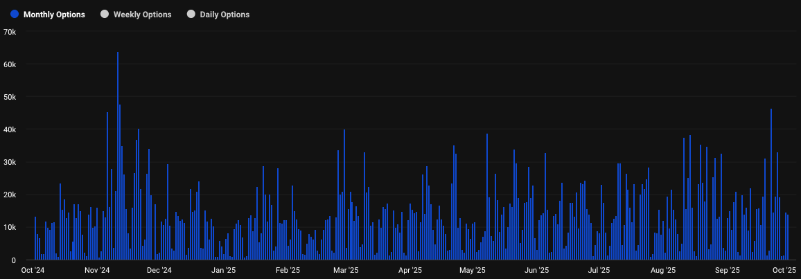Click the Aug '25 x-axis label
This screenshot has height=279, width=801.
663,270
